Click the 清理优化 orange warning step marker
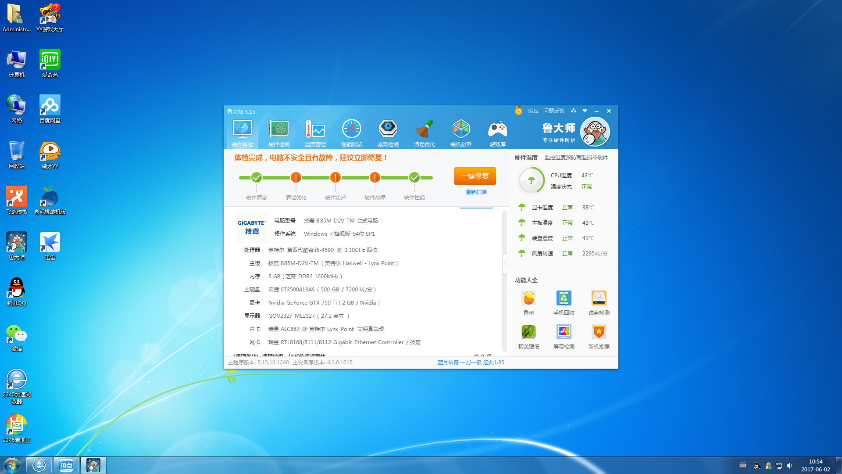 (296, 177)
